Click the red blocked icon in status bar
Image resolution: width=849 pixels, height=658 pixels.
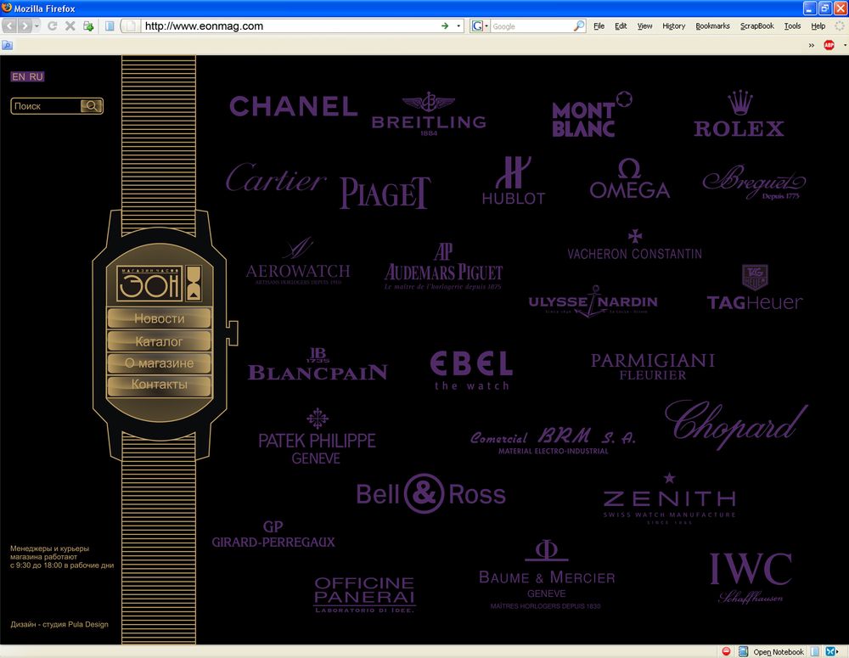726,651
